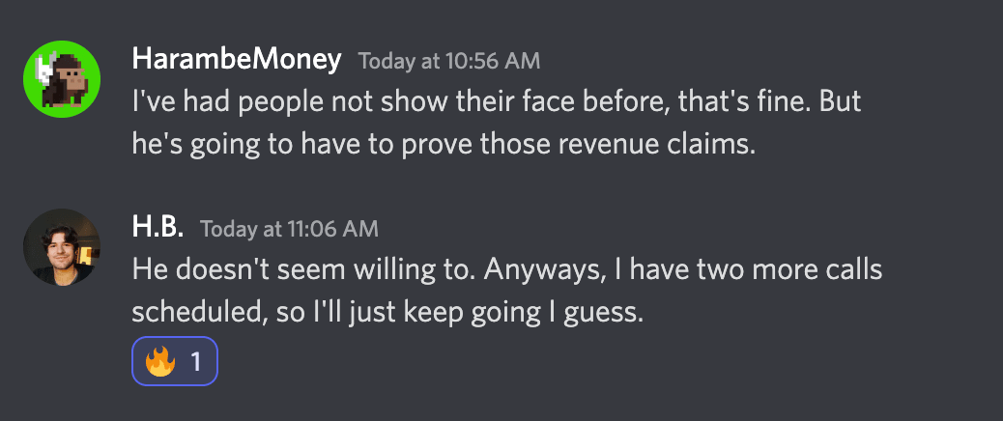Toggle the fire emoji reaction

click(x=175, y=361)
